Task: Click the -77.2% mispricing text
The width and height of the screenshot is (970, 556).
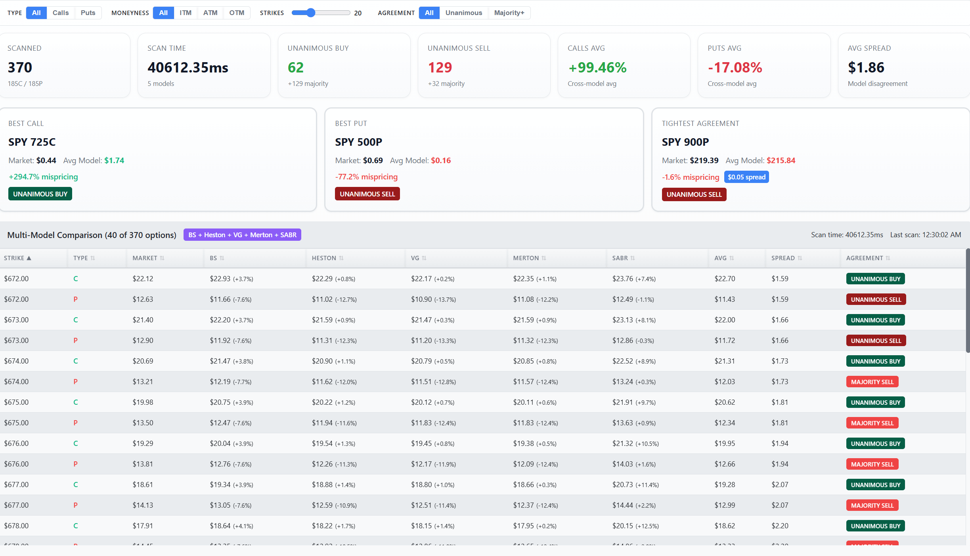Action: (366, 177)
